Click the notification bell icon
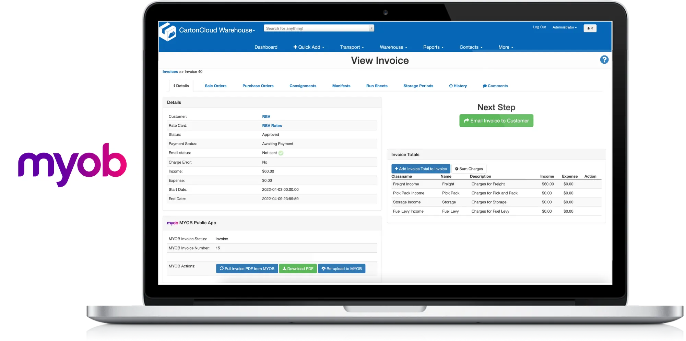686x341 pixels. click(589, 28)
